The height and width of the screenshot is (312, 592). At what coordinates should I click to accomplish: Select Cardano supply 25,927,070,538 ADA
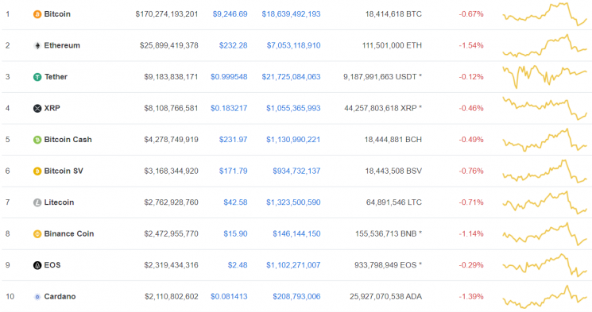point(385,297)
